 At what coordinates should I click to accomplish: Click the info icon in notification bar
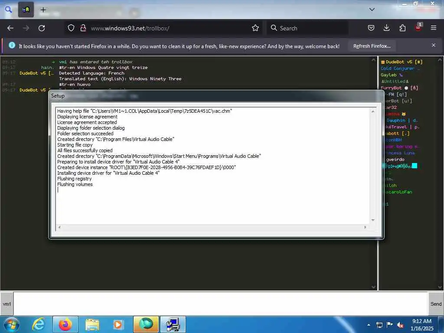[12, 45]
